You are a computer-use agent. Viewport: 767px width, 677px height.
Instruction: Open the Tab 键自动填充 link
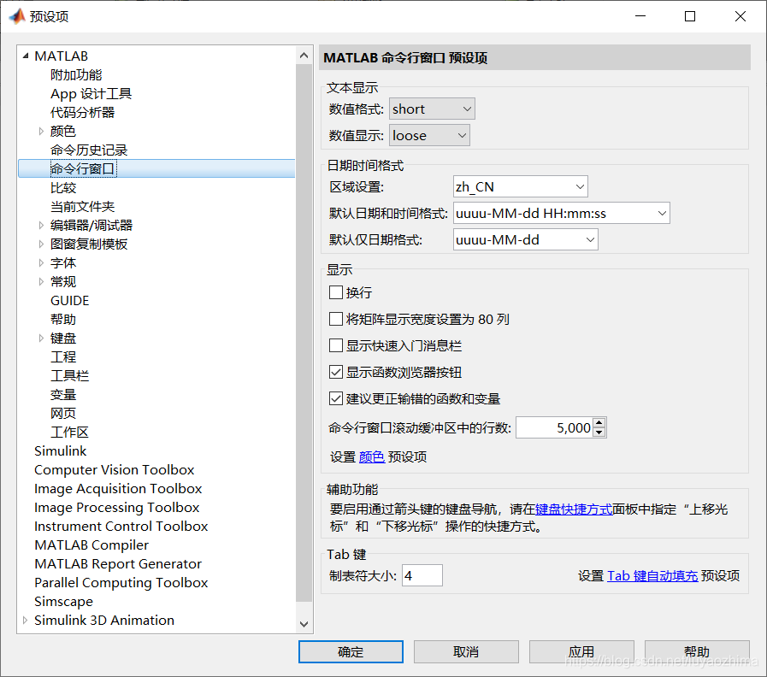point(652,576)
